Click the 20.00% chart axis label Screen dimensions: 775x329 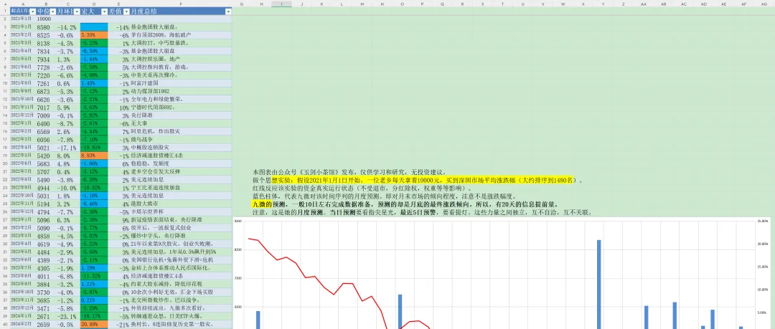(x=763, y=244)
